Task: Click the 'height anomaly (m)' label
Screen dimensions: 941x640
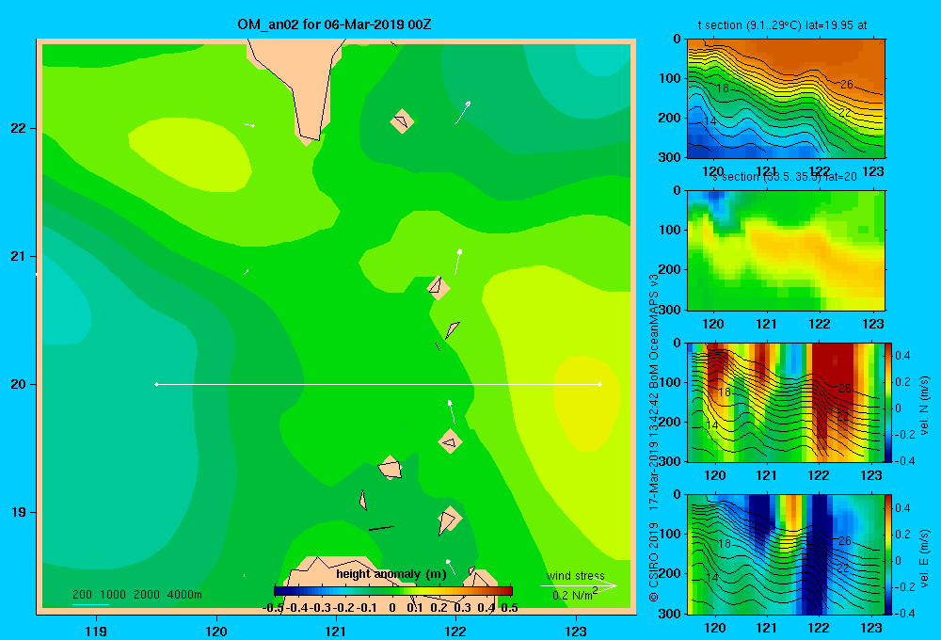Action: pyautogui.click(x=391, y=574)
